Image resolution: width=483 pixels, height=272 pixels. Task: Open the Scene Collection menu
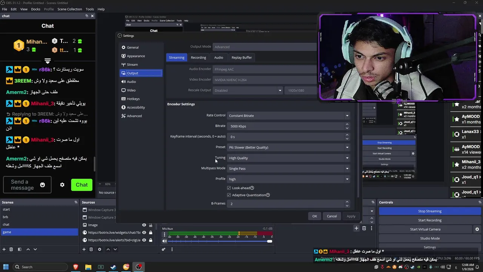coord(69,9)
